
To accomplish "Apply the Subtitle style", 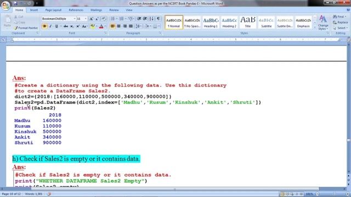I will tap(267, 22).
